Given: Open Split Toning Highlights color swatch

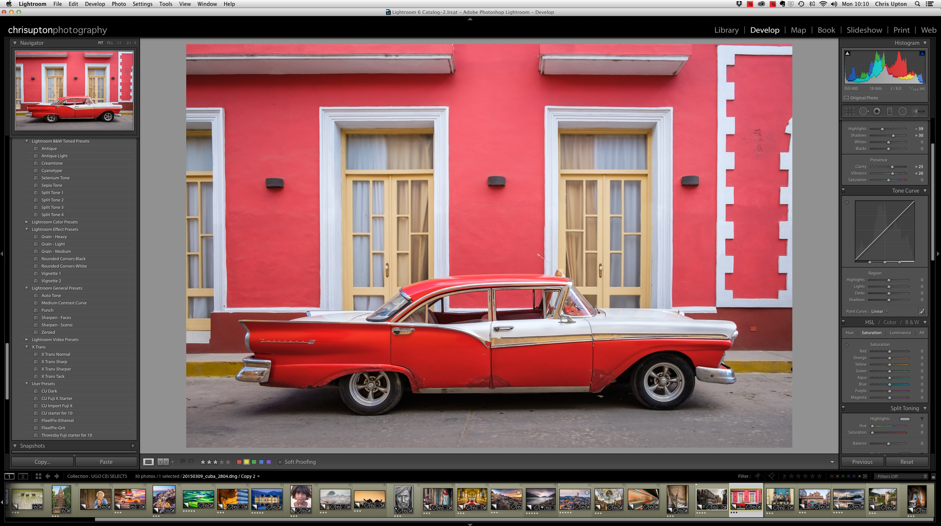Looking at the screenshot, I should click(905, 419).
